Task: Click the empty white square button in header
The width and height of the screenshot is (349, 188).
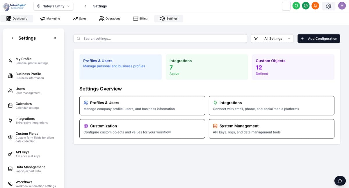Action: (x=286, y=6)
